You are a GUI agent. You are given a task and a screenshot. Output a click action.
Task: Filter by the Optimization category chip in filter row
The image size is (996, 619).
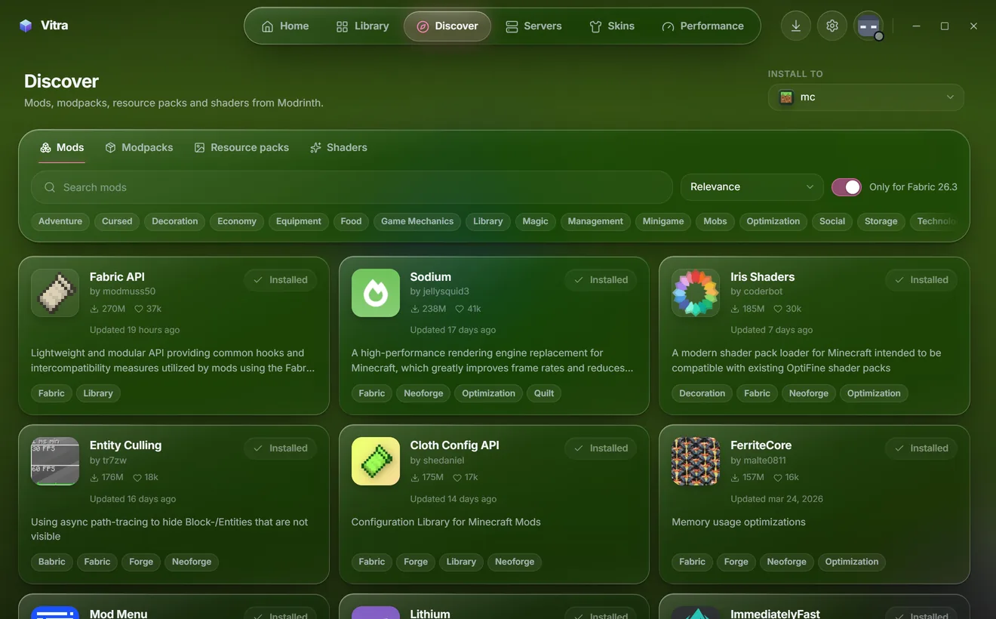pyautogui.click(x=773, y=221)
